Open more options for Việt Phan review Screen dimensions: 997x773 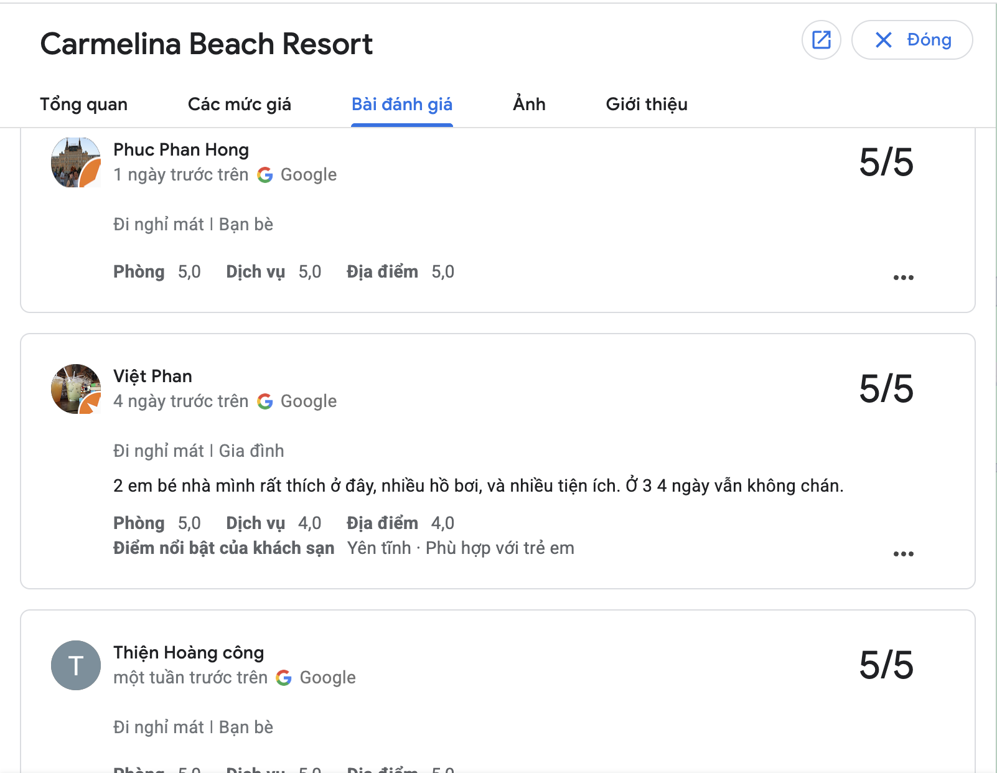pos(903,554)
